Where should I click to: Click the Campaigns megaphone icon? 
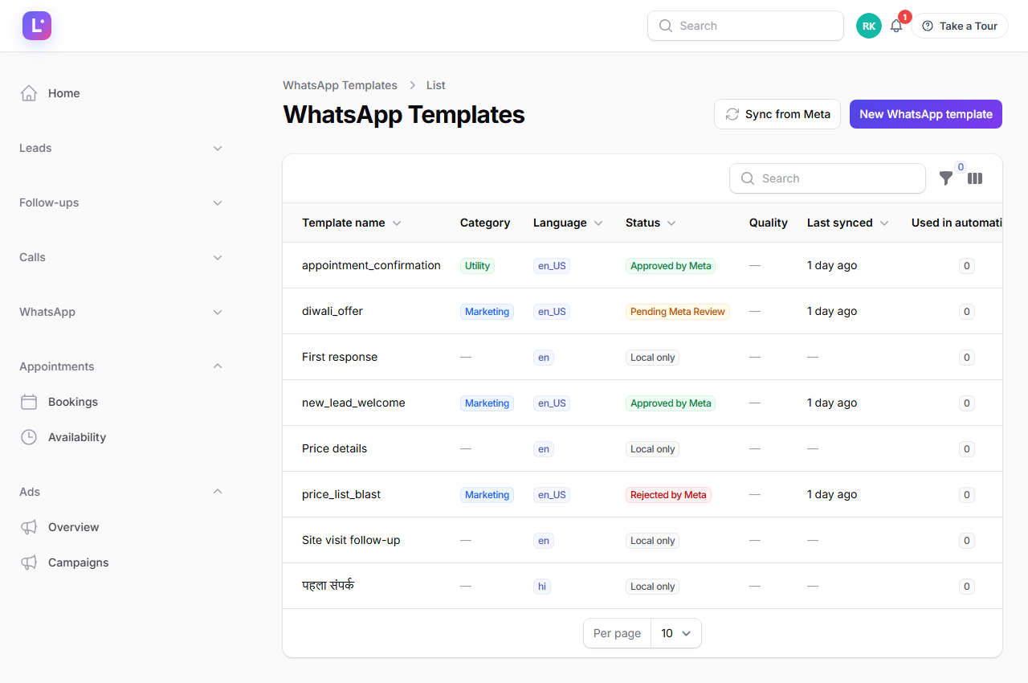[x=29, y=562]
